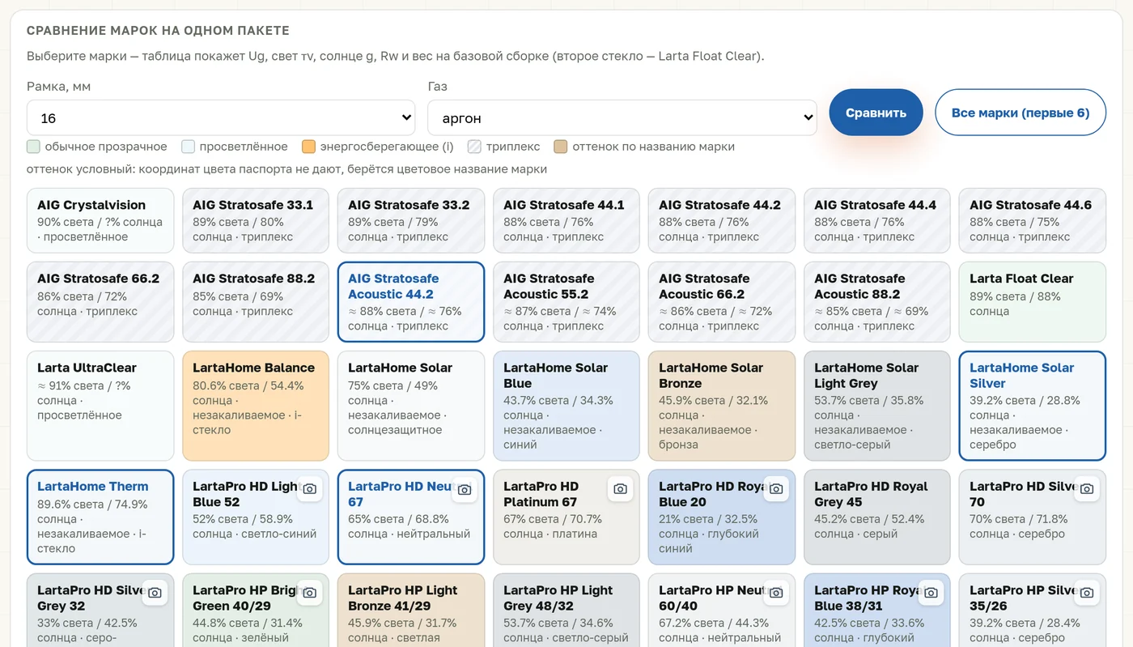Click the триплекс striped legend swatch
The width and height of the screenshot is (1133, 647).
coord(475,147)
